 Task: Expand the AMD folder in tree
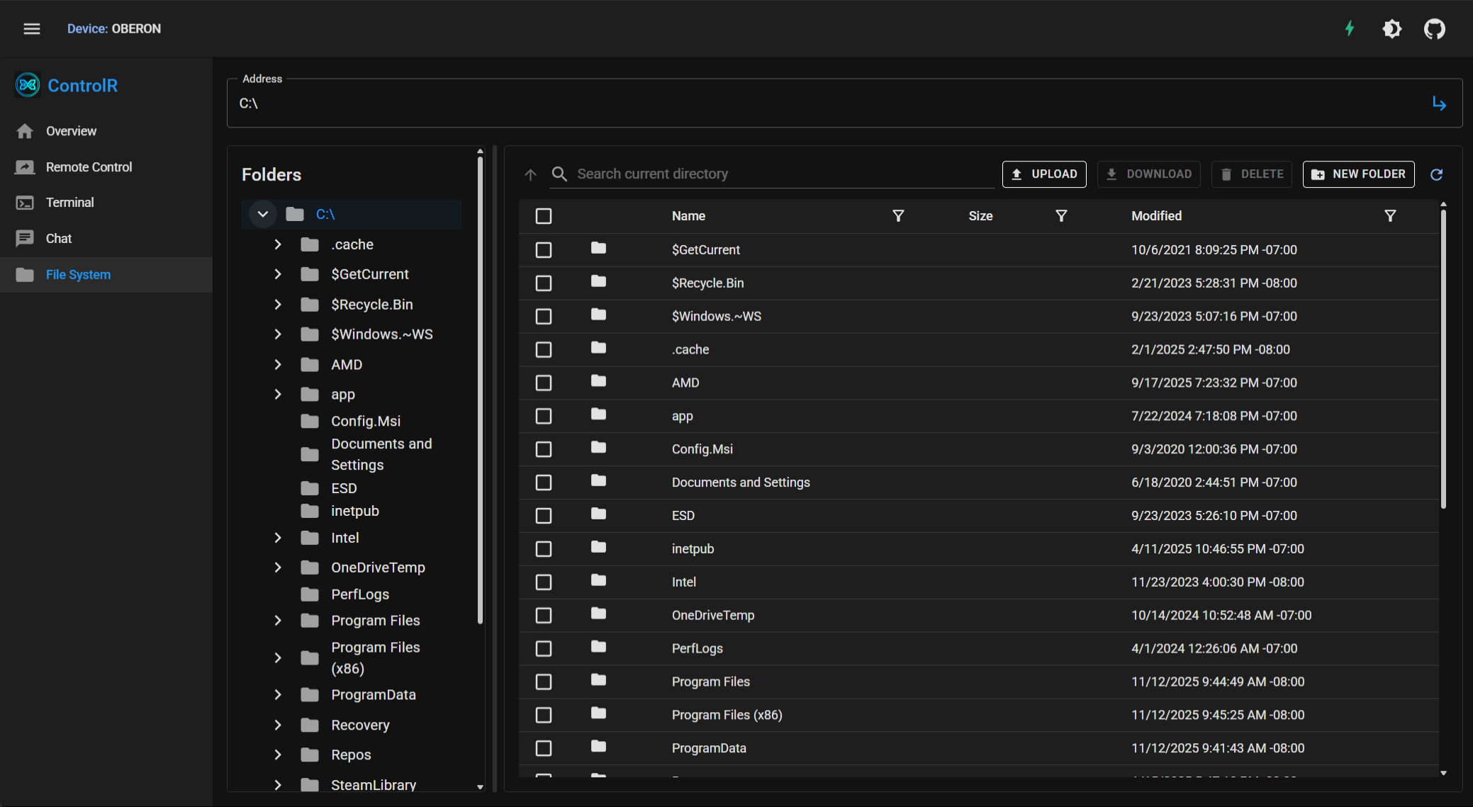pyautogui.click(x=278, y=364)
